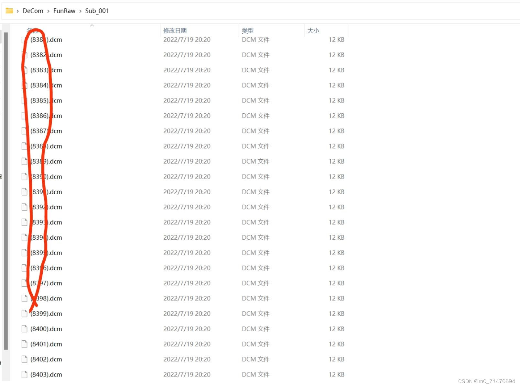This screenshot has height=387, width=520.
Task: Select the Sub_001 breadcrumb segment
Action: (97, 11)
